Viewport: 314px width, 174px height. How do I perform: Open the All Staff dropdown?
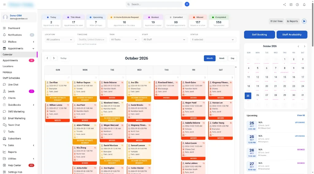coord(164,40)
